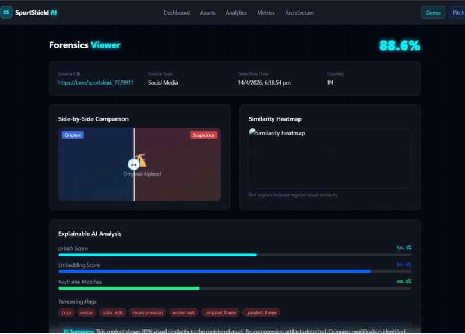Screen dimensions: 465x334
Task: Click the 88.6% embedding score value
Action: point(404,265)
